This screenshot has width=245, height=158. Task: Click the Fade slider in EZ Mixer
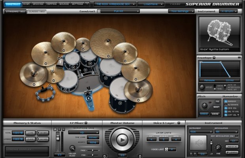coord(92,150)
